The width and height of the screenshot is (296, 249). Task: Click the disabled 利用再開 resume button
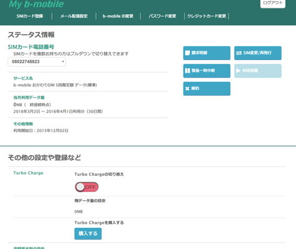click(258, 71)
